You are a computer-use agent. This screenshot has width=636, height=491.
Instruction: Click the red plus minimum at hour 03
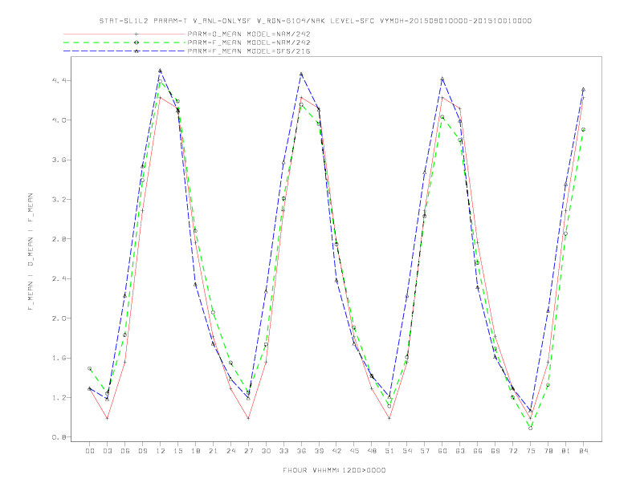pyautogui.click(x=107, y=418)
